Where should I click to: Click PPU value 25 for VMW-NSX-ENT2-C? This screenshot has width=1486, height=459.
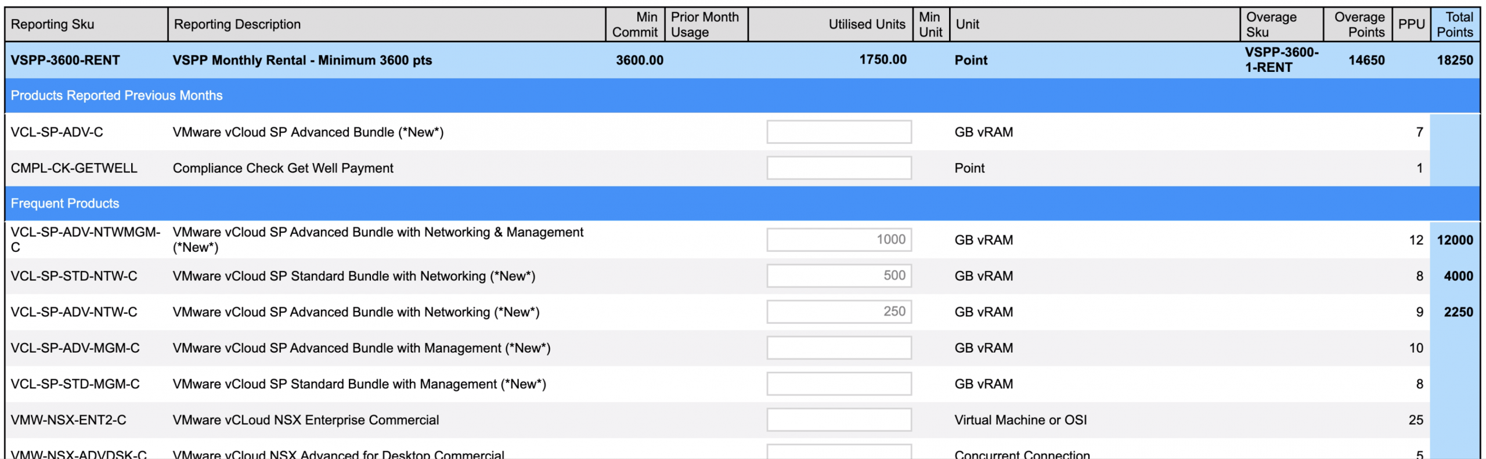pyautogui.click(x=1416, y=420)
